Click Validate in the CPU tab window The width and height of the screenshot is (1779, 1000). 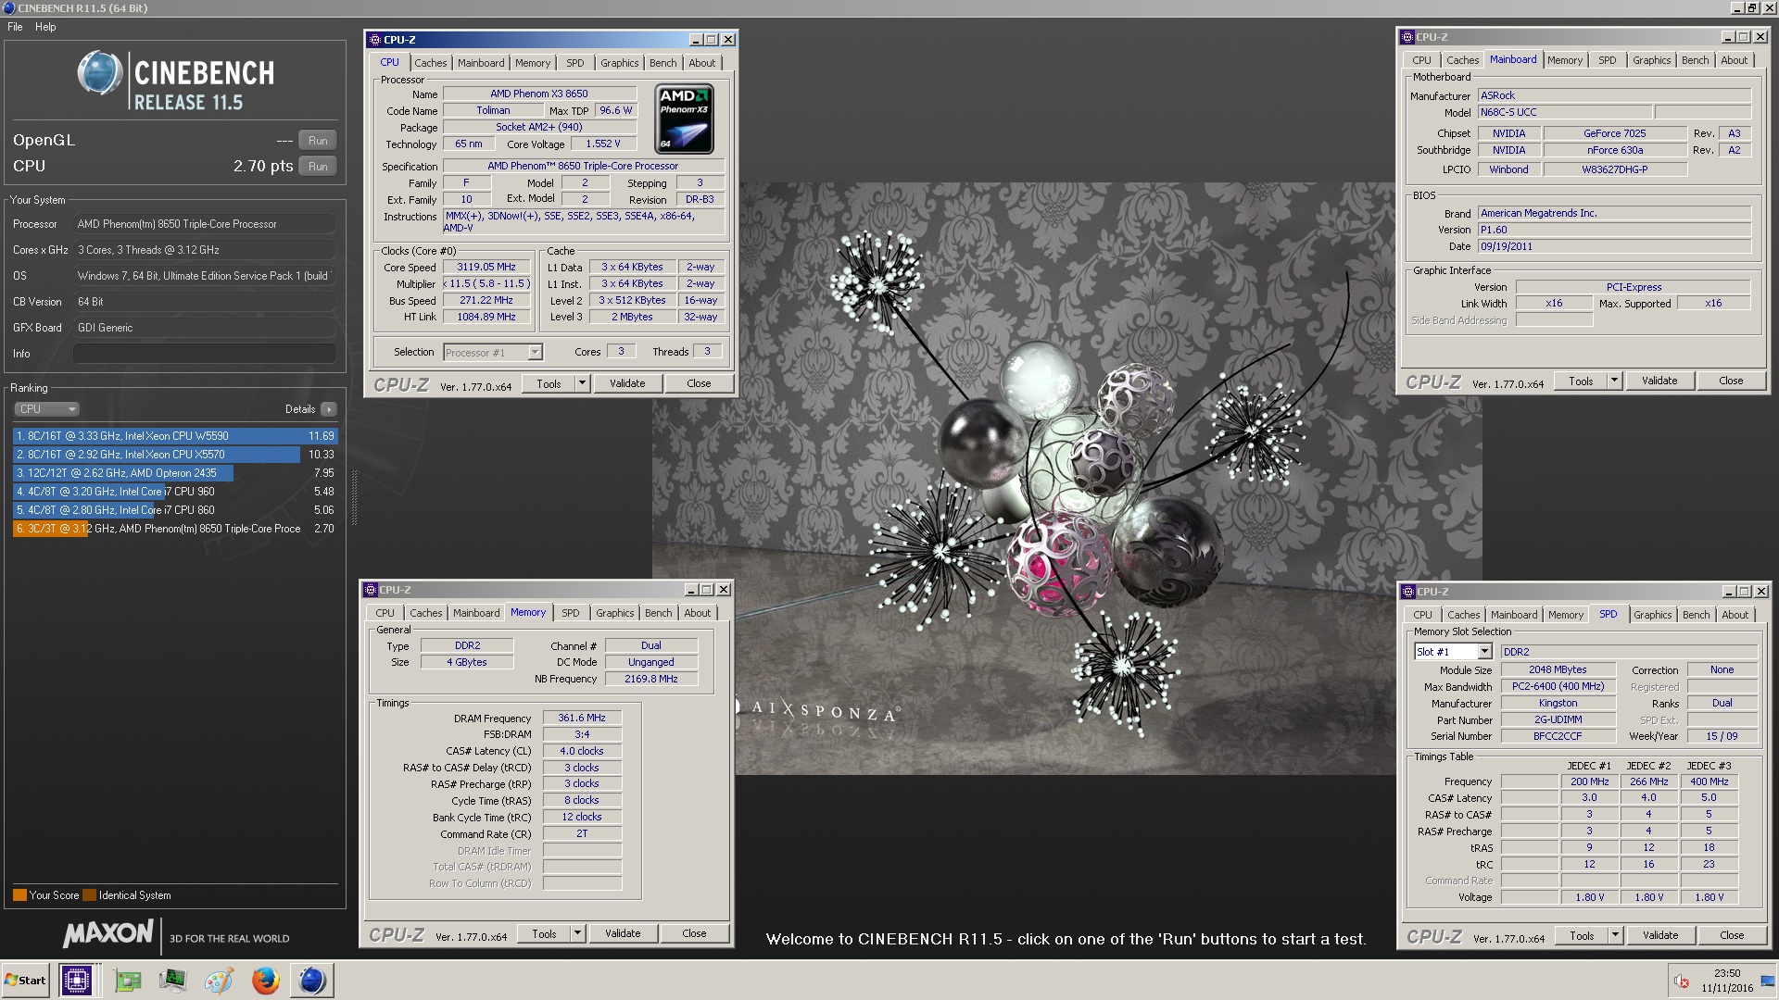(627, 383)
